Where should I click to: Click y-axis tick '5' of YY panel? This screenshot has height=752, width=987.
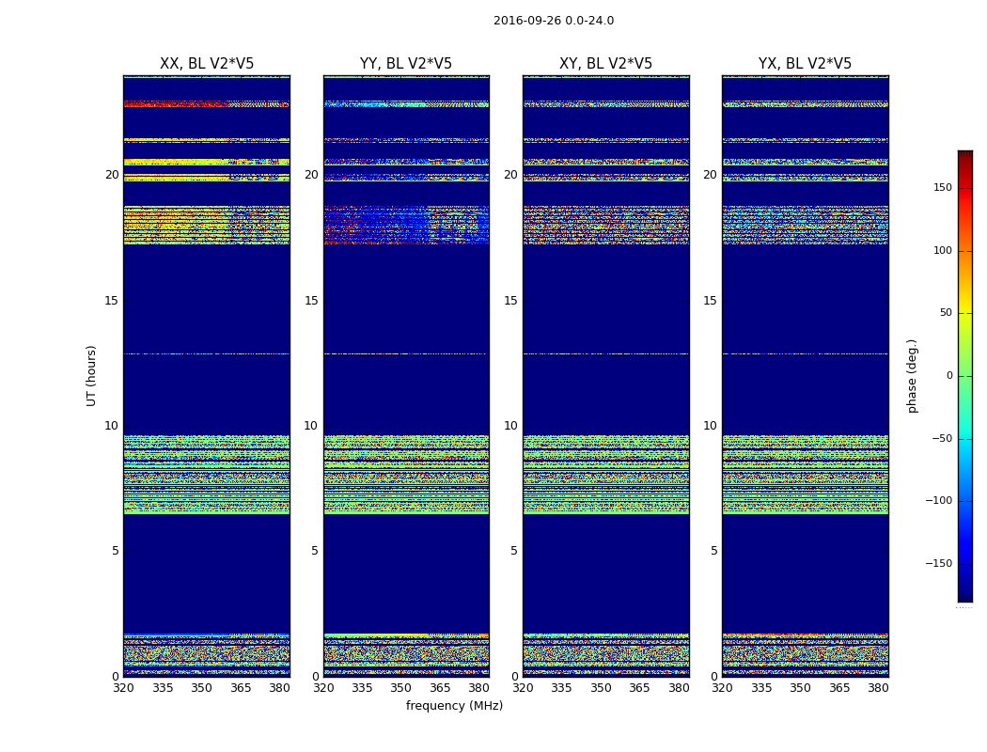click(315, 551)
